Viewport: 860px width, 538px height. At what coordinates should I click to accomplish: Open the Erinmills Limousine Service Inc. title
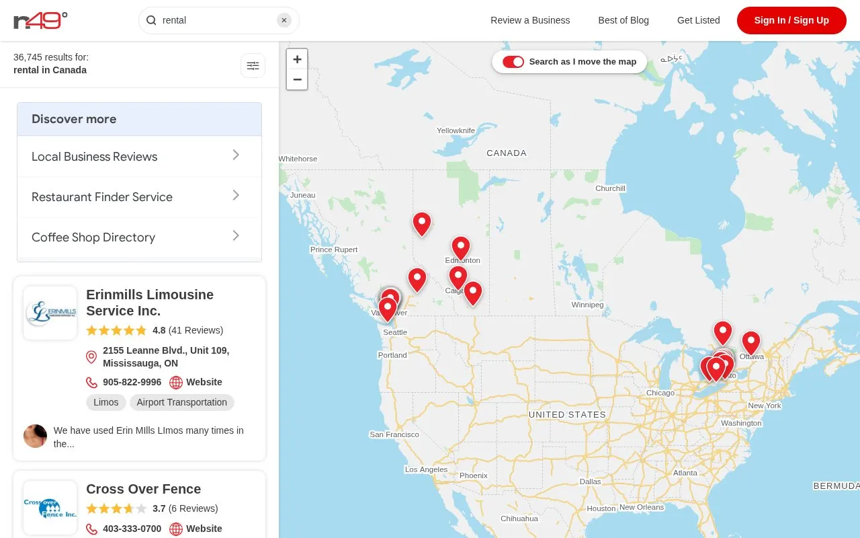[150, 303]
